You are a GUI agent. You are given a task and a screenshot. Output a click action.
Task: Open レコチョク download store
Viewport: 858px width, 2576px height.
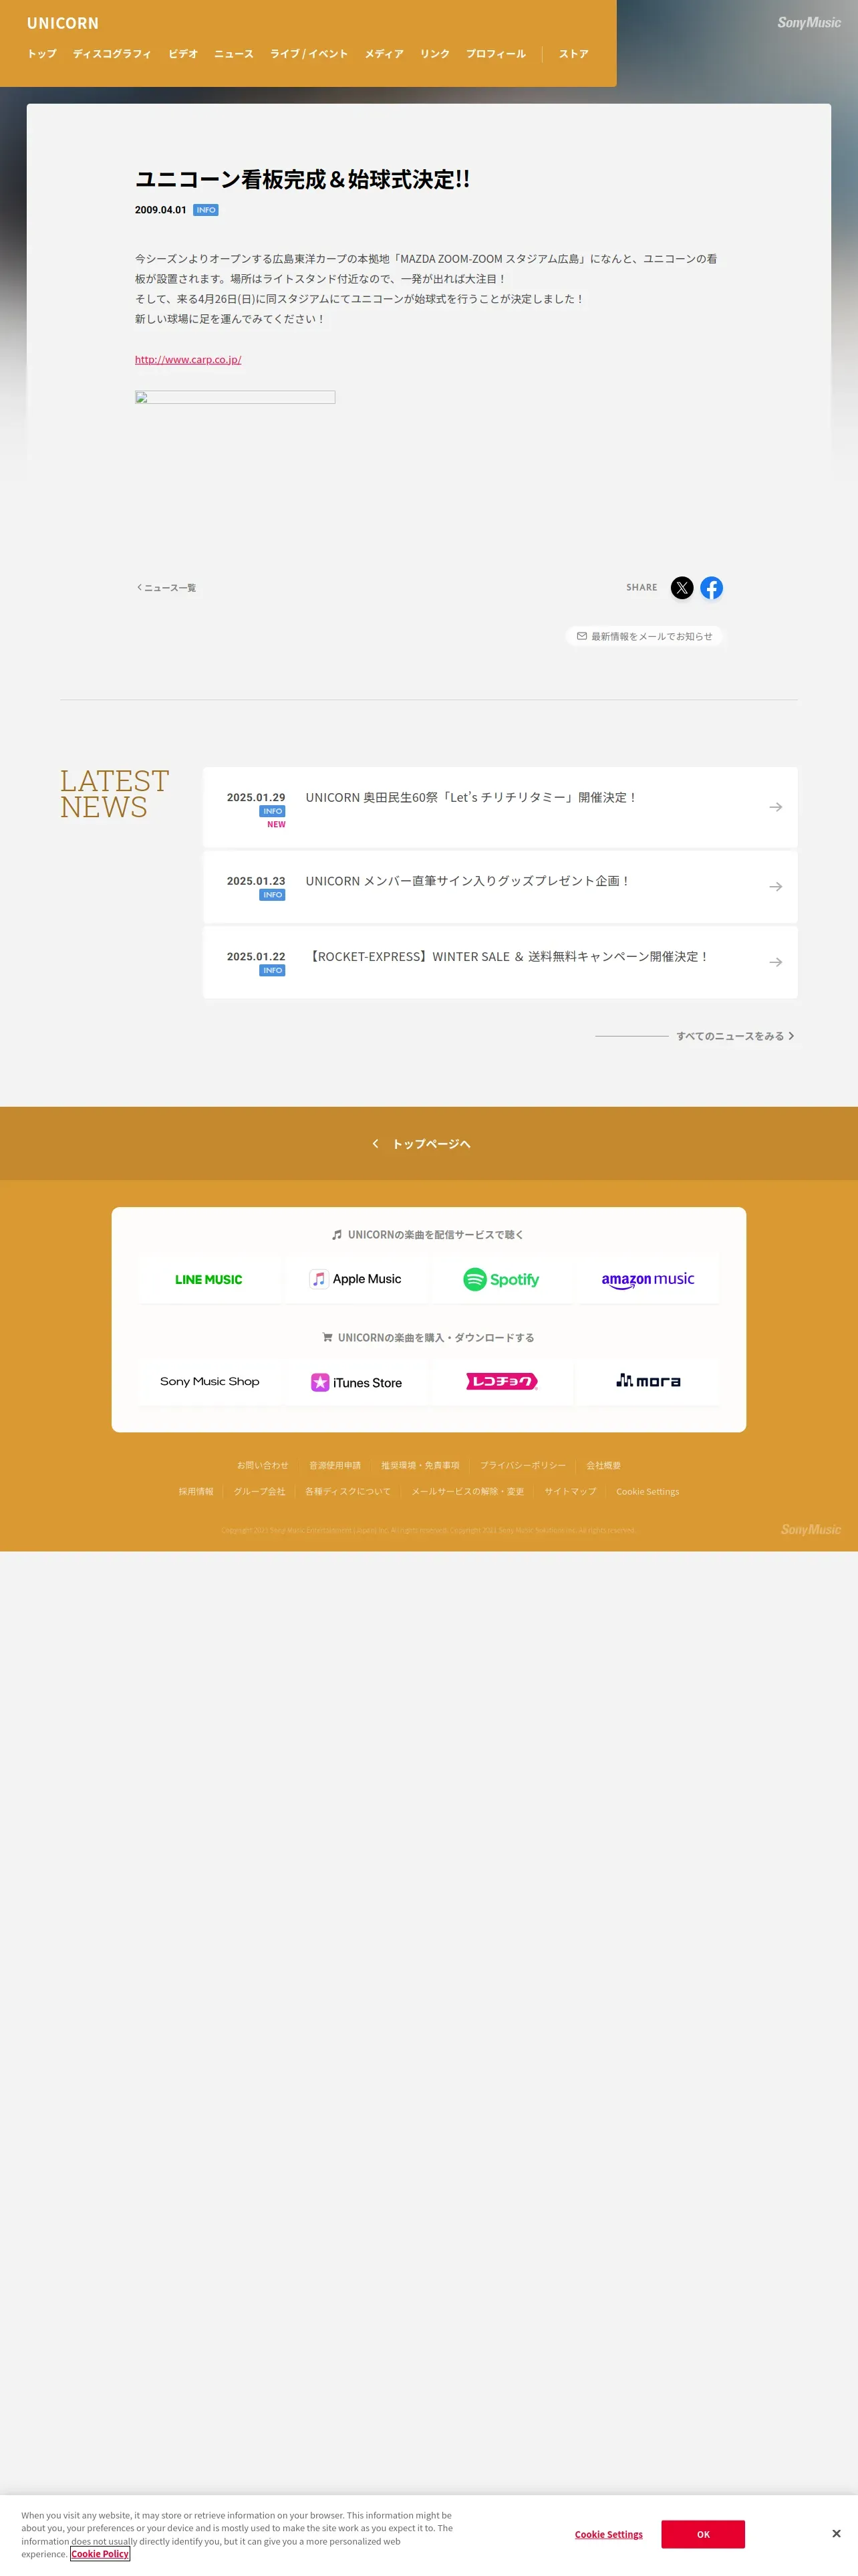[501, 1382]
